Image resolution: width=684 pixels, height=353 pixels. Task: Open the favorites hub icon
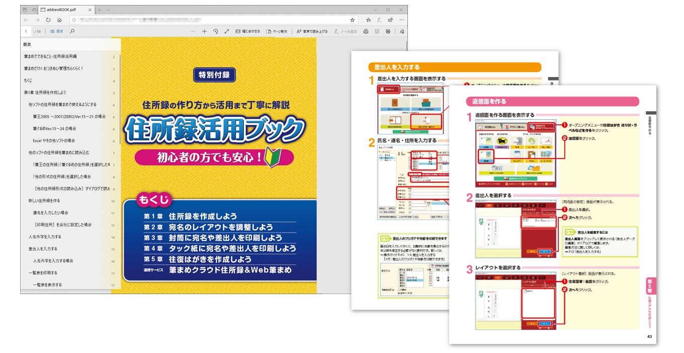[368, 20]
